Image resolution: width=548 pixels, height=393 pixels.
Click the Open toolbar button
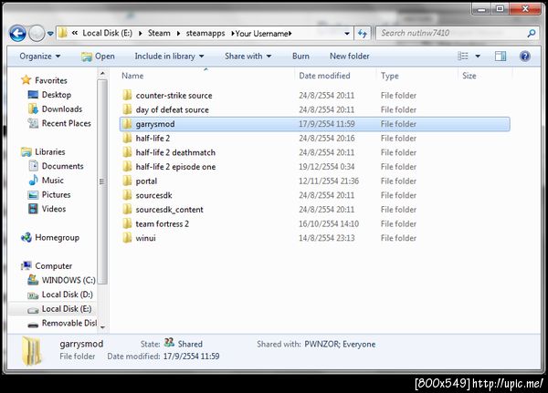pos(98,57)
